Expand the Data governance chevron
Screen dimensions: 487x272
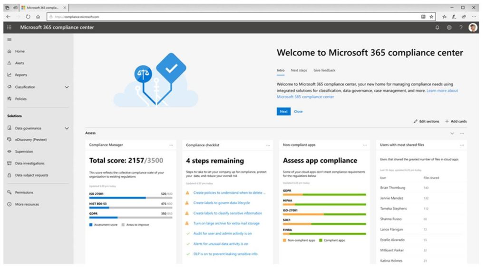click(x=67, y=128)
